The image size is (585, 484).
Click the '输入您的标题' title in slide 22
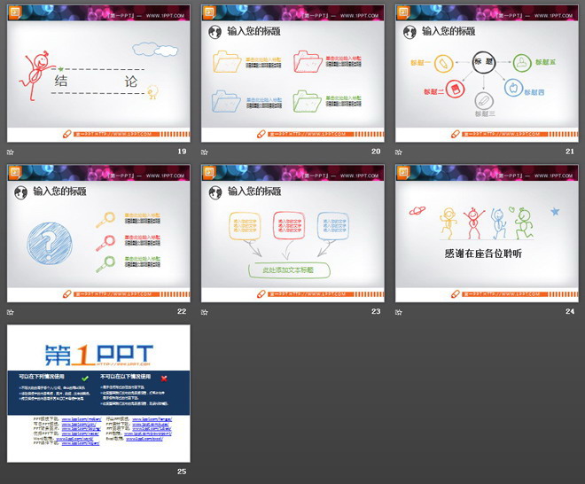click(59, 191)
